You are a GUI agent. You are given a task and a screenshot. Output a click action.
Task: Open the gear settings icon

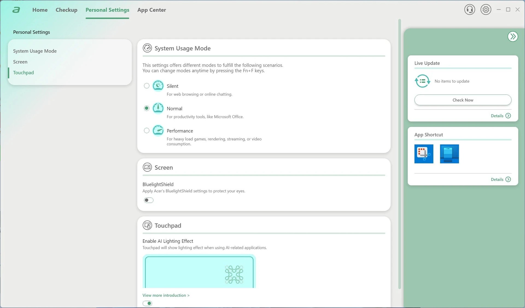(486, 10)
